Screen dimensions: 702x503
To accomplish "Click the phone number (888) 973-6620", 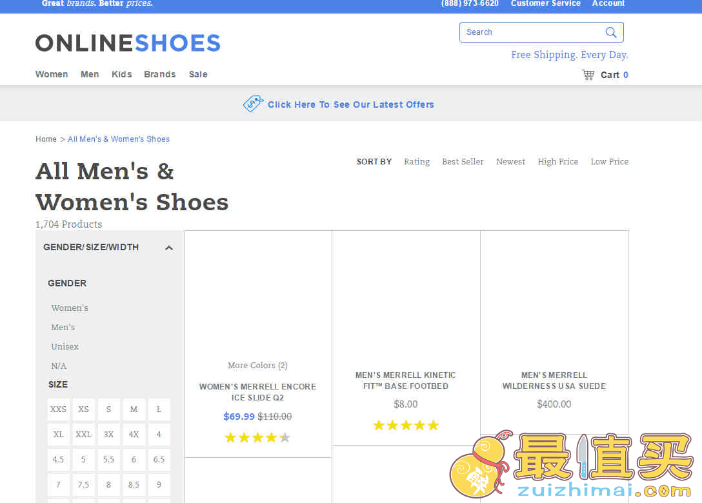I will point(470,4).
